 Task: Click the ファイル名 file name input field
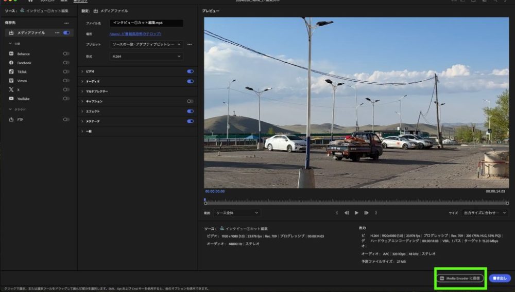coord(146,23)
